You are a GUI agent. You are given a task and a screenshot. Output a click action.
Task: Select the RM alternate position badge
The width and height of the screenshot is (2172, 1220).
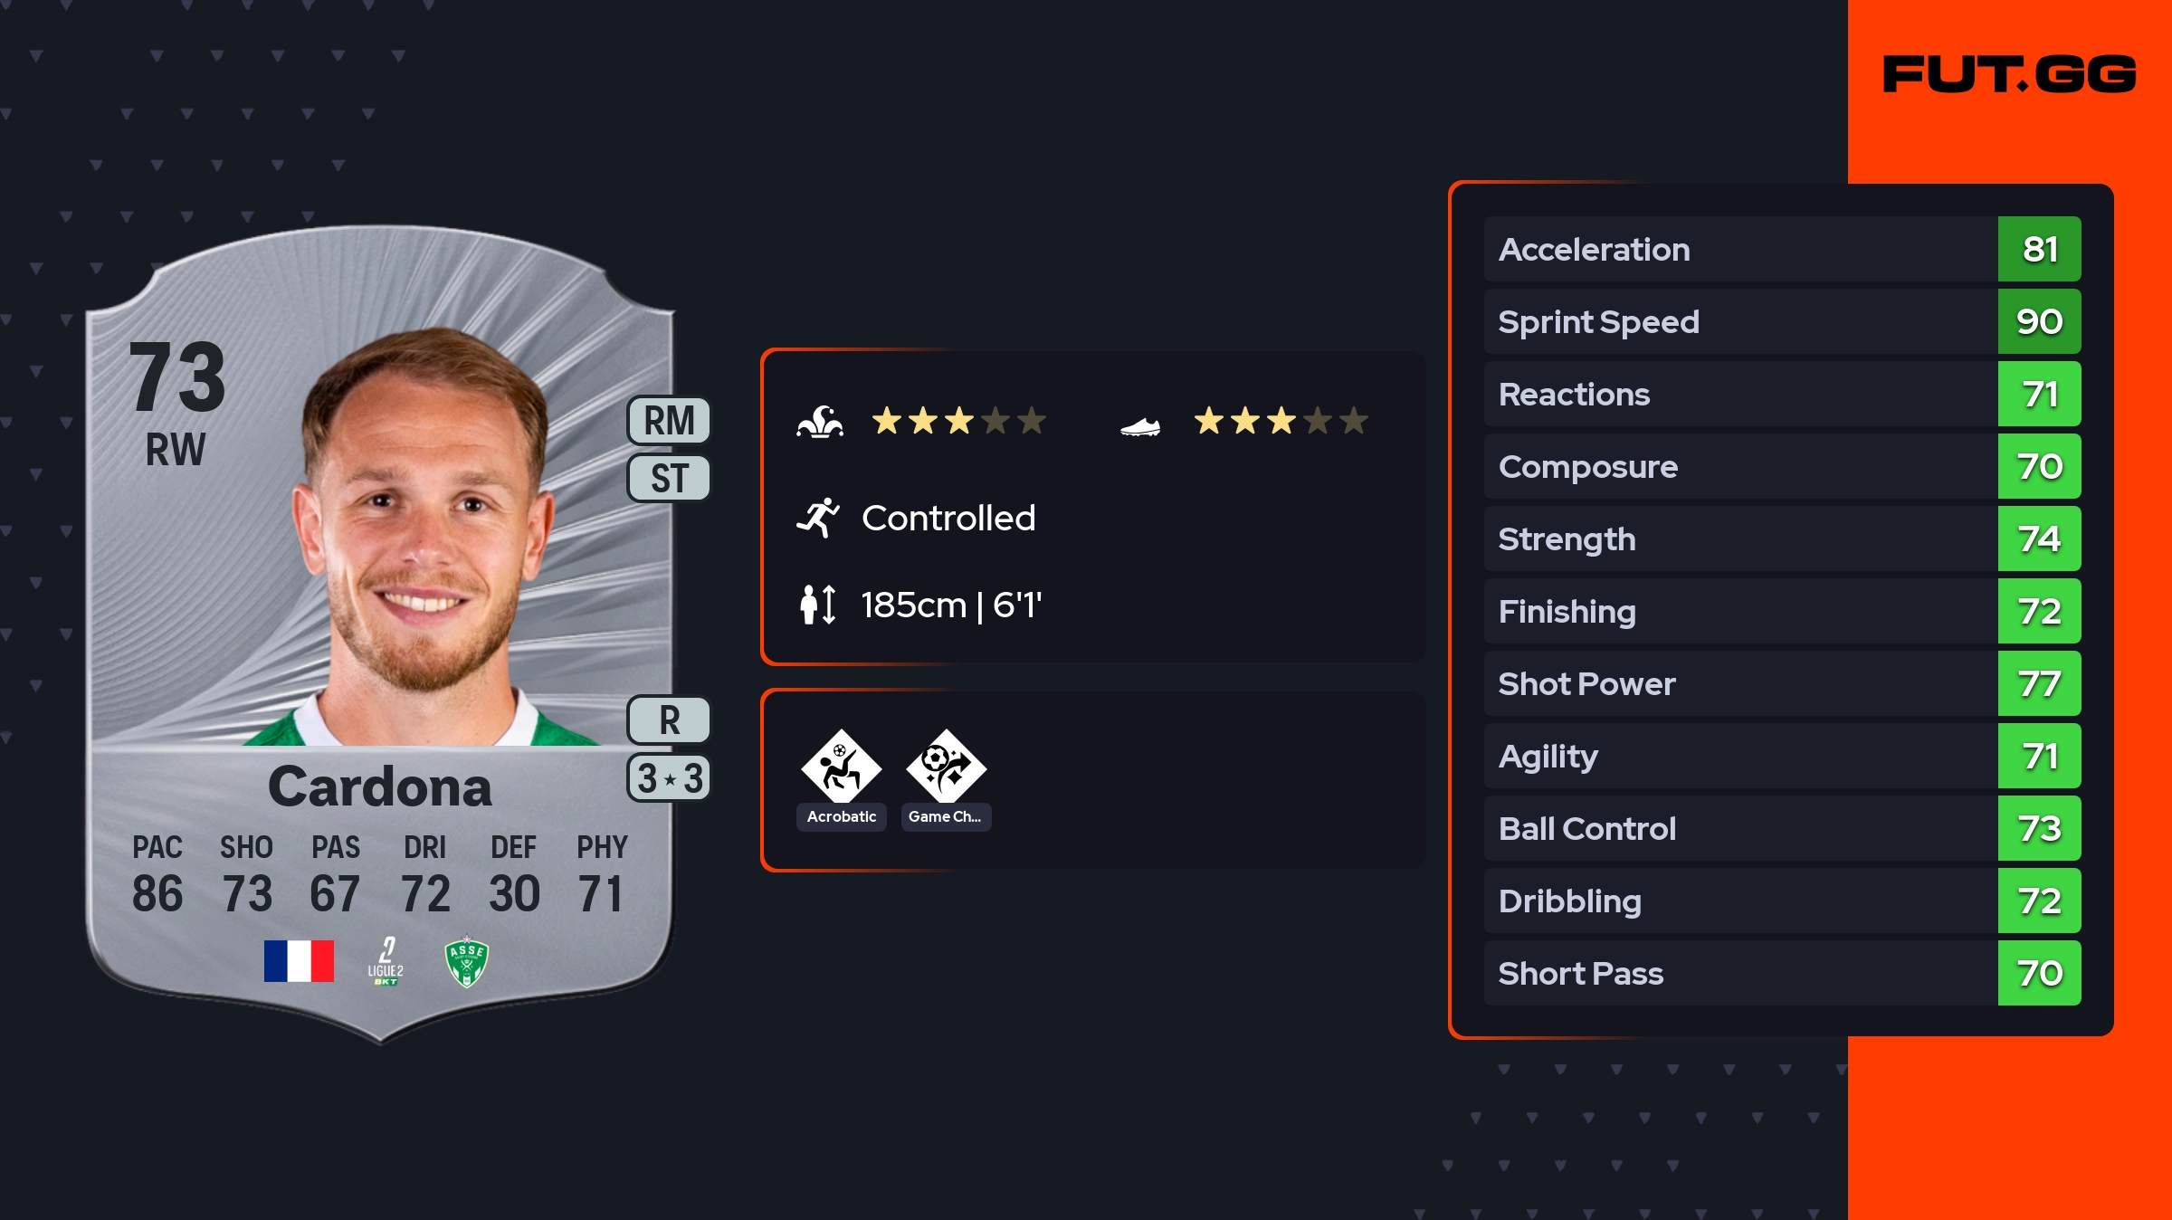[669, 421]
